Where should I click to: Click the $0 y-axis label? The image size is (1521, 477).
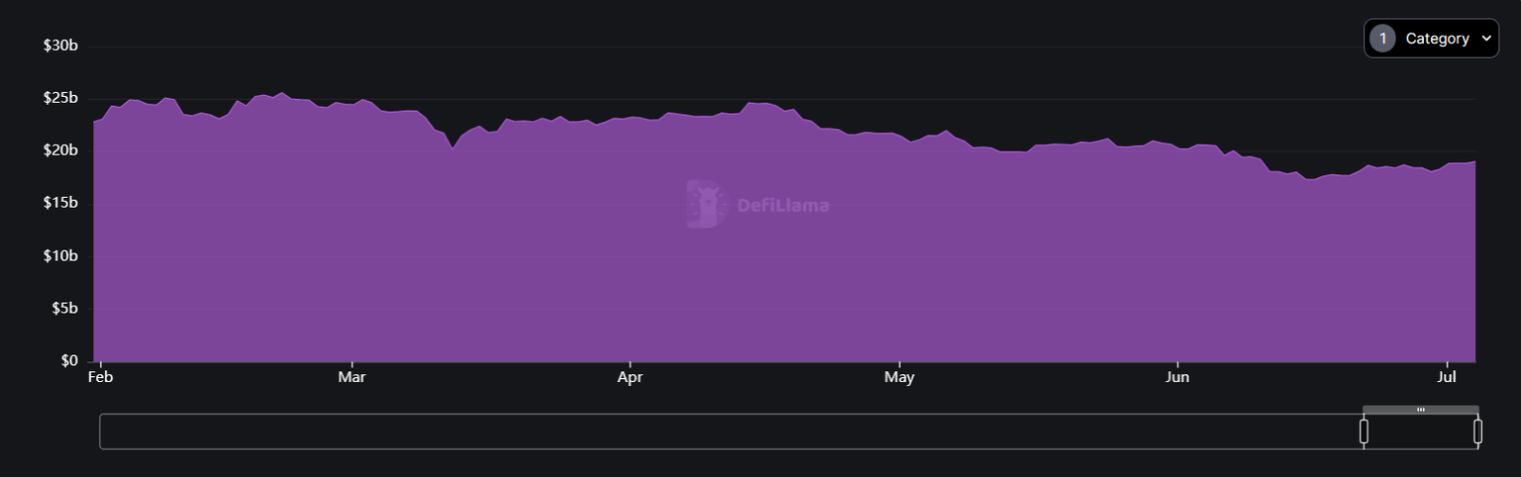point(68,361)
